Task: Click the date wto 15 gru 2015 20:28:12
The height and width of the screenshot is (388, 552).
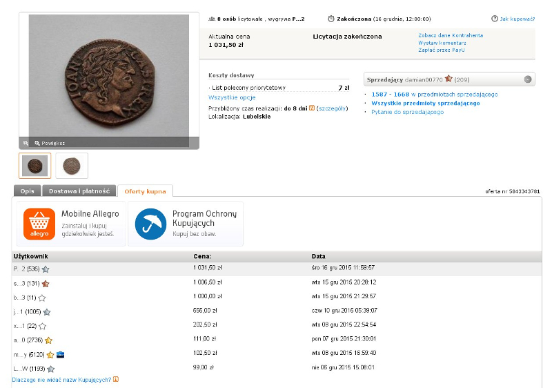Action: (344, 282)
